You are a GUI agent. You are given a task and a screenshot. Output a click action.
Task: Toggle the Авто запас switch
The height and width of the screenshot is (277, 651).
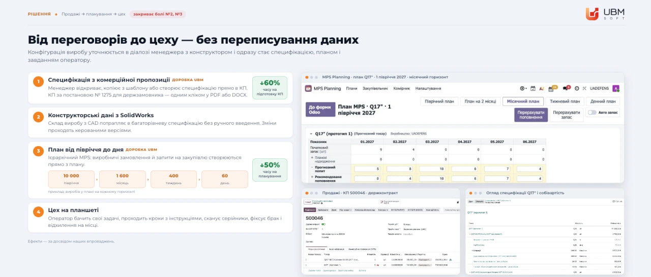pyautogui.click(x=592, y=113)
